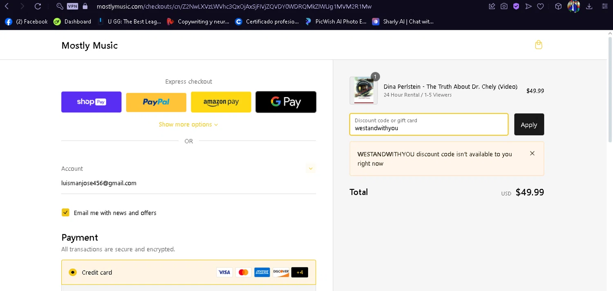Viewport: 613px width, 291px height.
Task: Click the address bar URL
Action: pyautogui.click(x=234, y=6)
